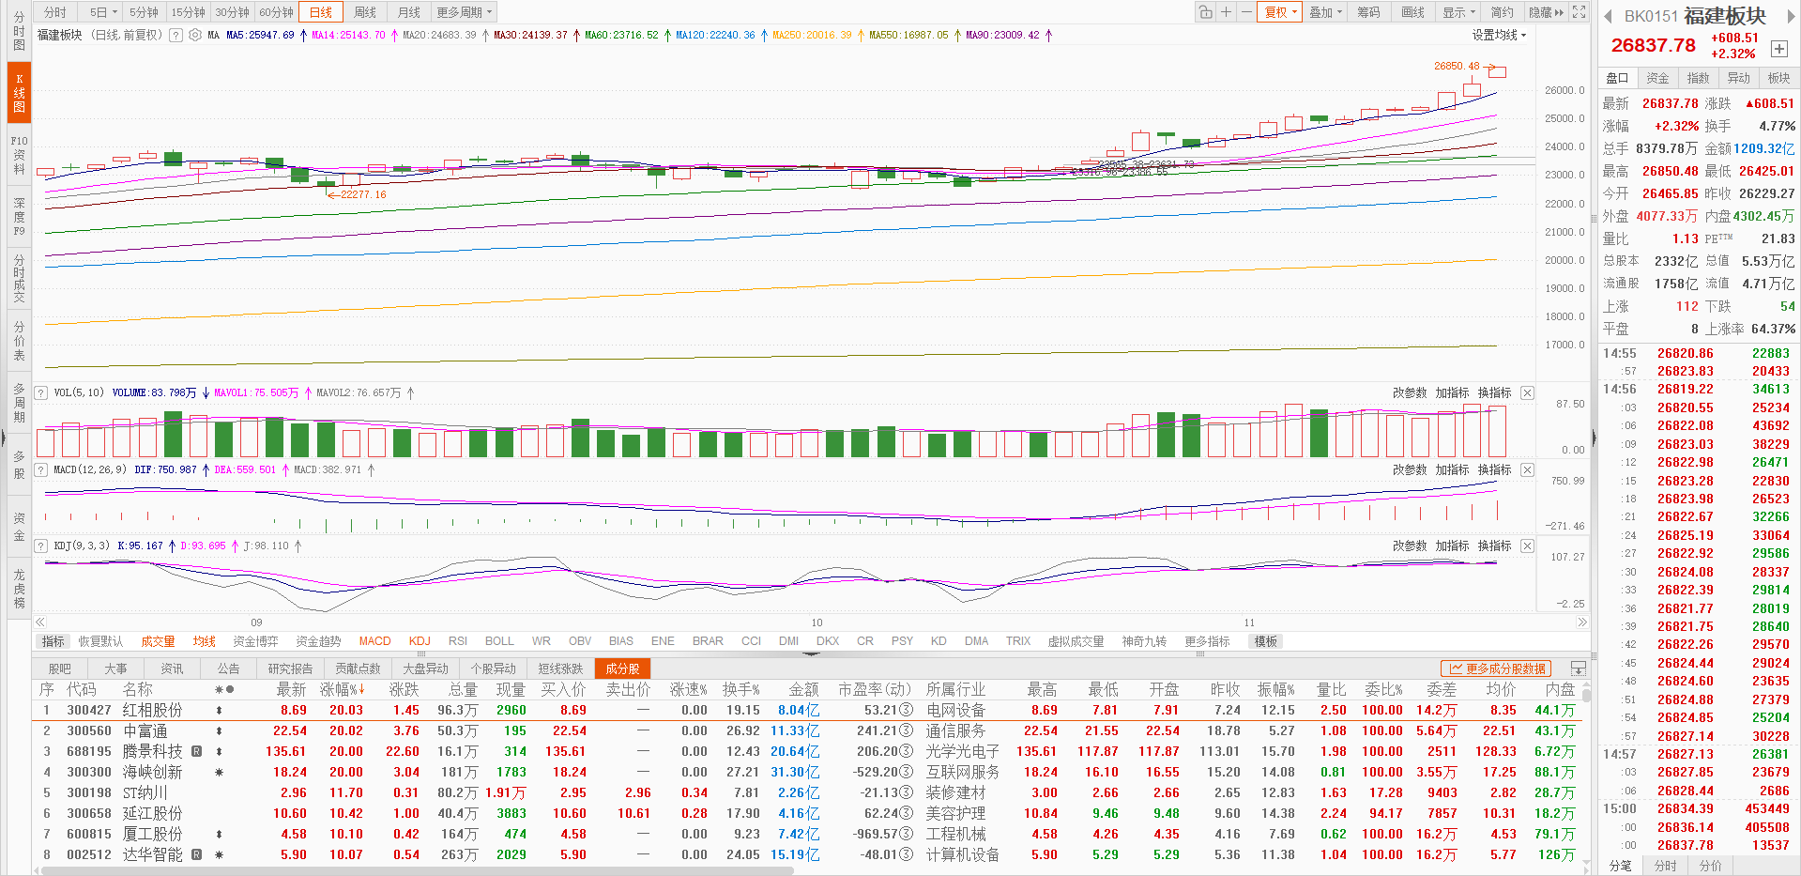Open stock row 红相股份 in constituent list
This screenshot has width=1801, height=876.
[x=152, y=711]
